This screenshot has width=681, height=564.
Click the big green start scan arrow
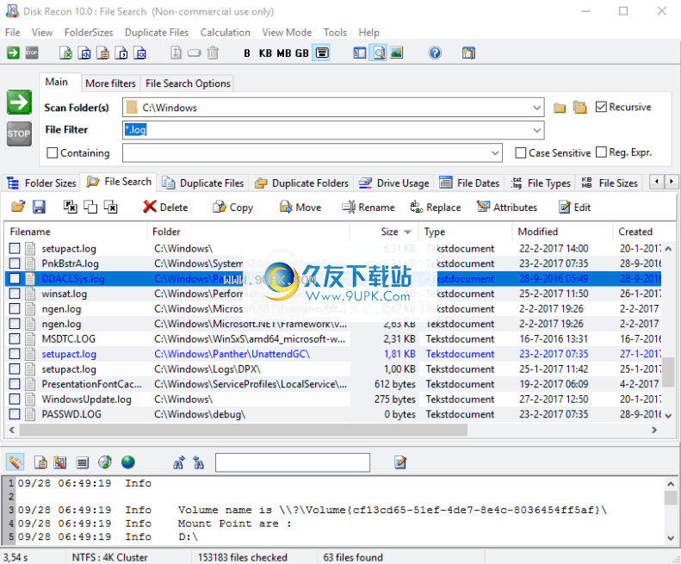click(19, 102)
